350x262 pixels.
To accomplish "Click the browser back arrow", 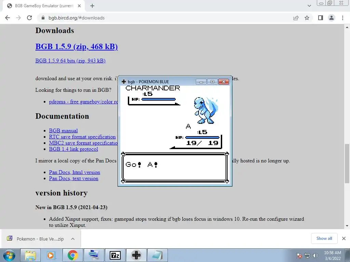I will click(8, 18).
